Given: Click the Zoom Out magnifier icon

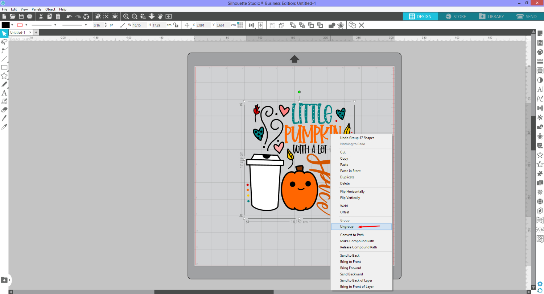Looking at the screenshot, I should click(135, 17).
